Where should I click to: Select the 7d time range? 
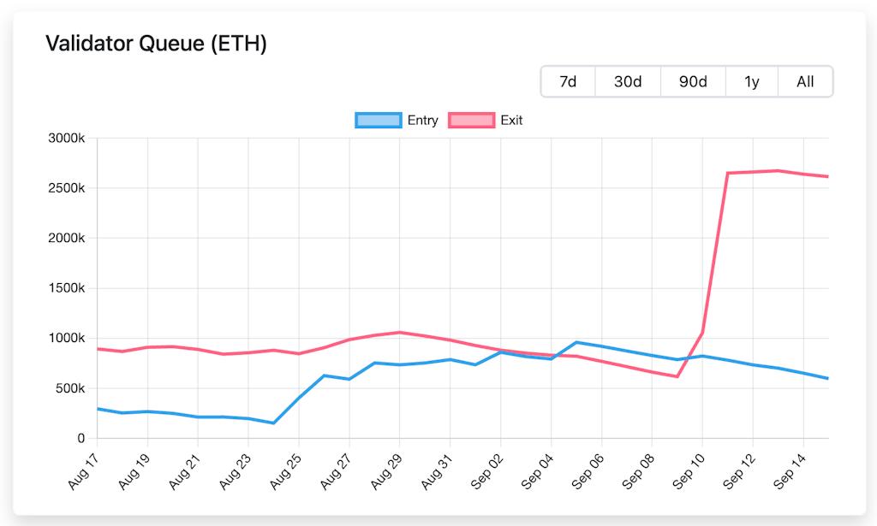click(568, 82)
